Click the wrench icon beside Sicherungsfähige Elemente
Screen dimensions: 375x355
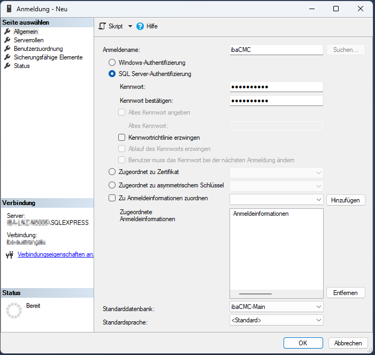click(x=7, y=57)
